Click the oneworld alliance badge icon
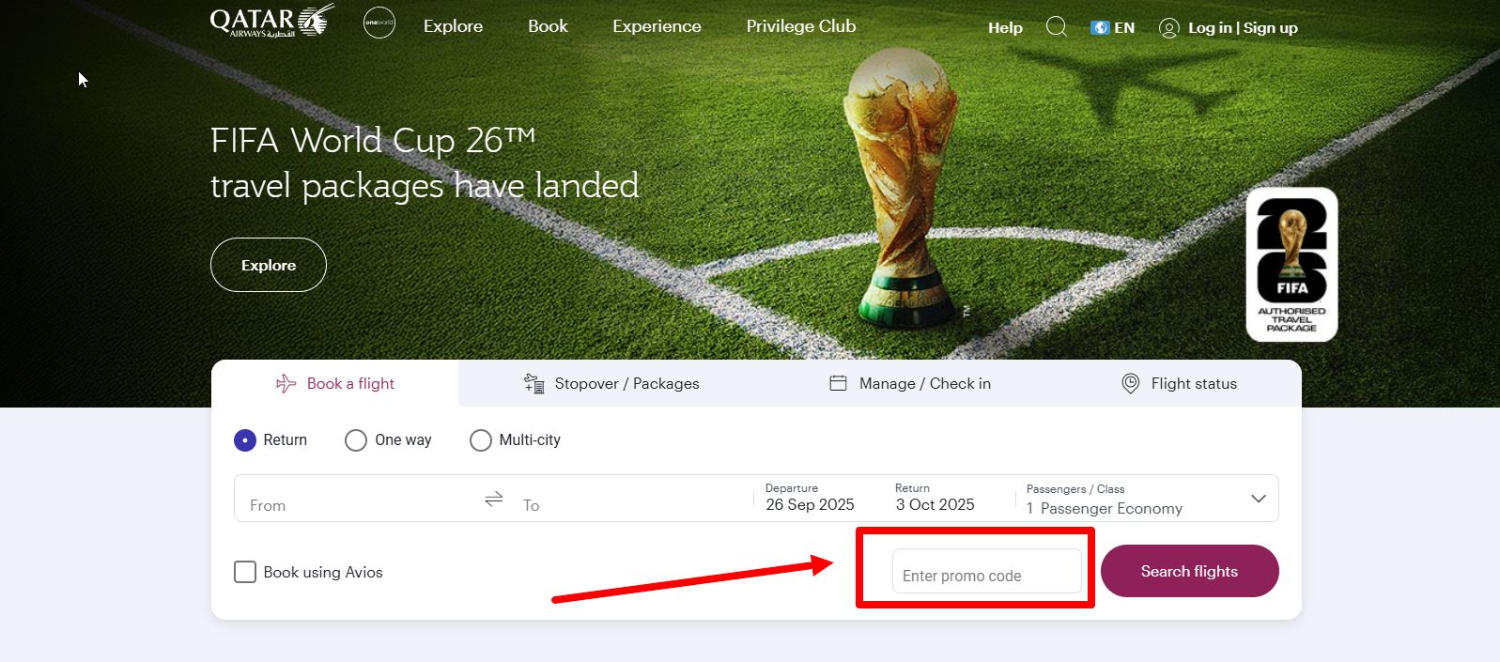This screenshot has width=1500, height=662. point(379,23)
